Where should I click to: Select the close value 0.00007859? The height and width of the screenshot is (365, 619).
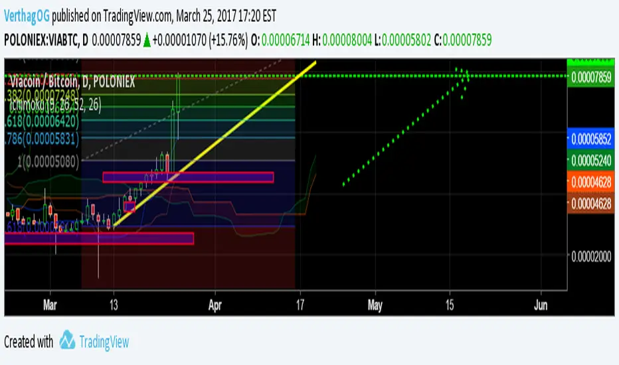pos(467,40)
